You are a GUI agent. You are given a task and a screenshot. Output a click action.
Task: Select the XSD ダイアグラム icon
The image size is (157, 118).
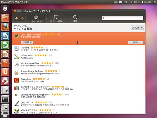(16, 111)
